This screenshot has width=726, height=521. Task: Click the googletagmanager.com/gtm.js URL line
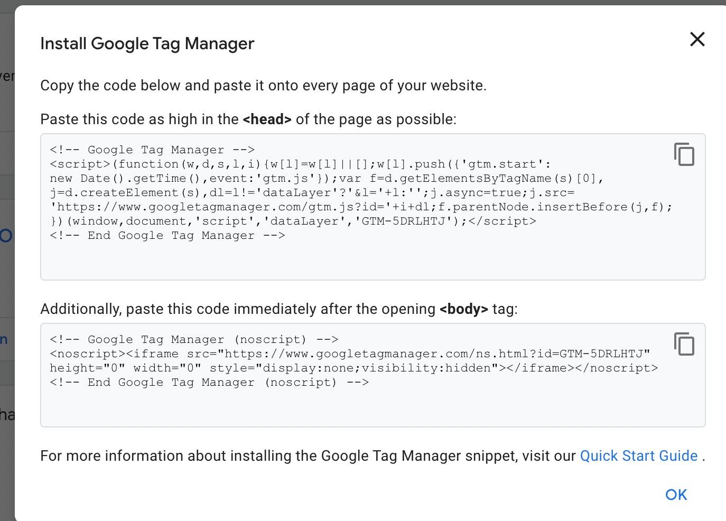click(361, 207)
